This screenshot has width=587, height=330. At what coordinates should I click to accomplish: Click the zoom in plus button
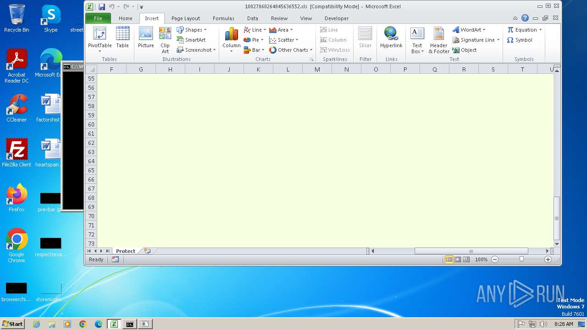(548, 259)
